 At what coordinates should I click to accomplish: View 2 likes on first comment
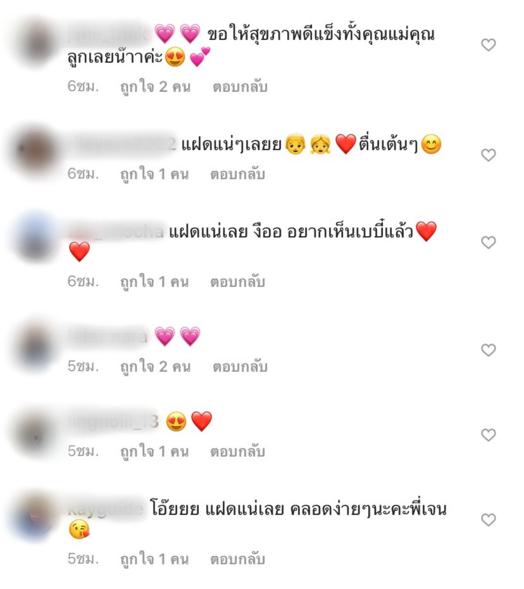point(156,87)
